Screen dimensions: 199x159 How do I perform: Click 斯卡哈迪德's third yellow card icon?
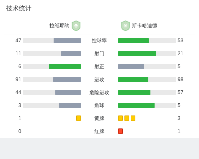[x=133, y=118]
